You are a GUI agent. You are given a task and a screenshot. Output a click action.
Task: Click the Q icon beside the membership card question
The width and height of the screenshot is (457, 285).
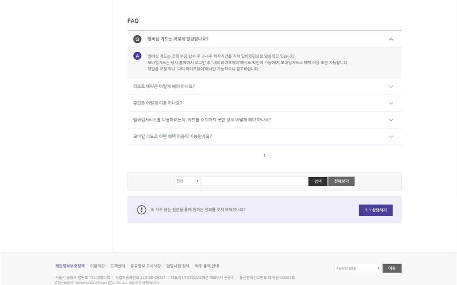[x=137, y=39]
